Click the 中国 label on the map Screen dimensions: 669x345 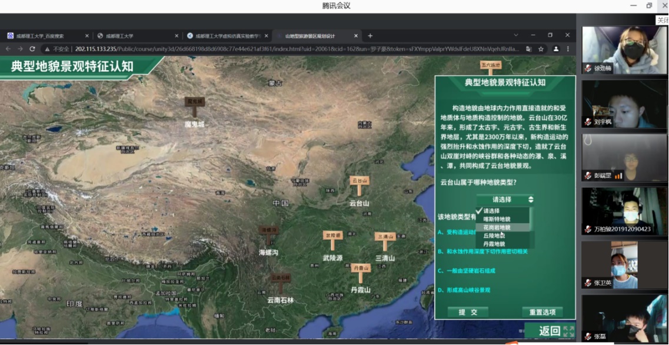(x=281, y=203)
